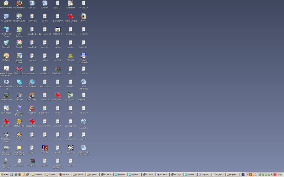Expand hidden tray icons with the chevron
The image size is (284, 177).
(247, 175)
